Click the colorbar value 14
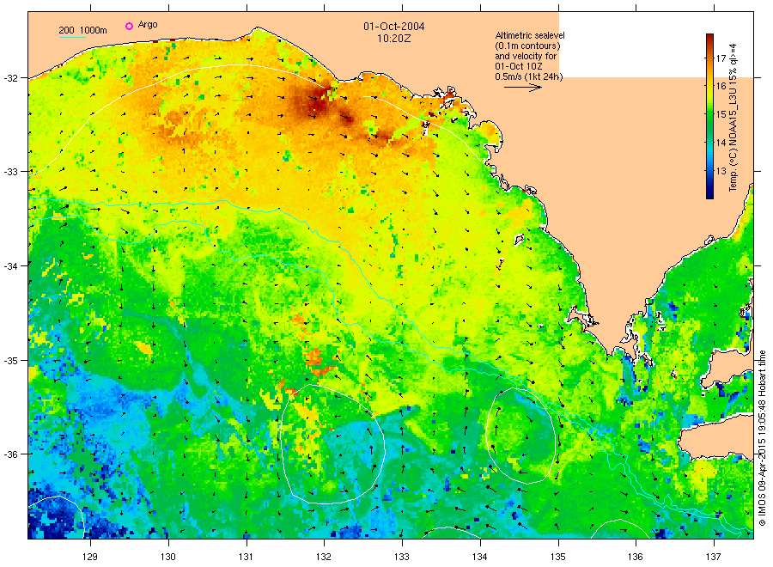Image resolution: width=773 pixels, height=567 pixels. (x=721, y=143)
